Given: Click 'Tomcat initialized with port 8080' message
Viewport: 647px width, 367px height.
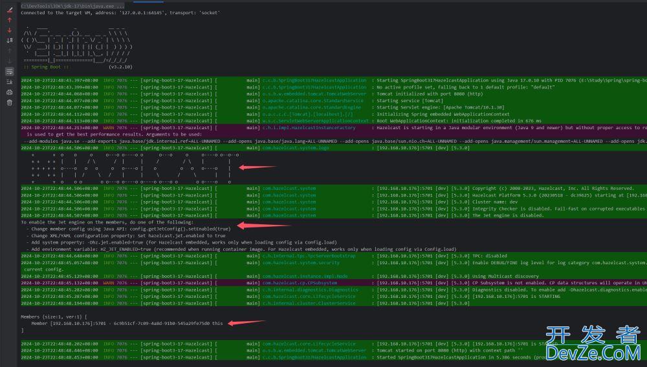Looking at the screenshot, I should tap(430, 94).
